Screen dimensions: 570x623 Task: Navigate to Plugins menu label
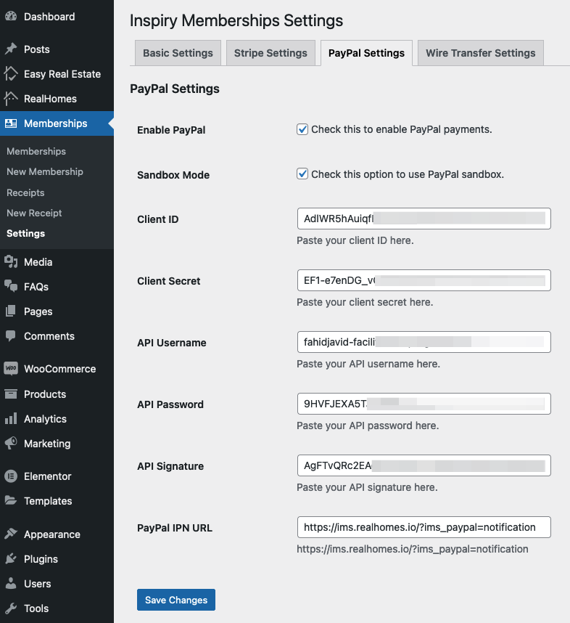[x=41, y=559]
